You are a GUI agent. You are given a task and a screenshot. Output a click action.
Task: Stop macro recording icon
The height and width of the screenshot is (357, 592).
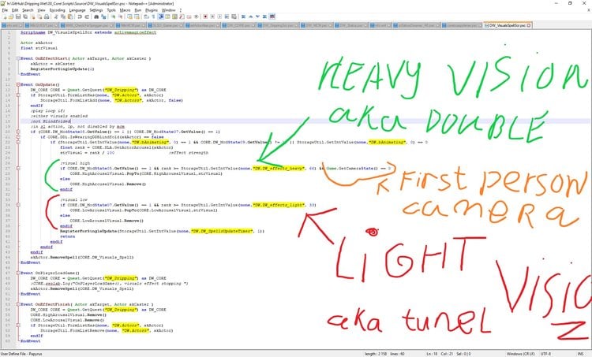[212, 17]
